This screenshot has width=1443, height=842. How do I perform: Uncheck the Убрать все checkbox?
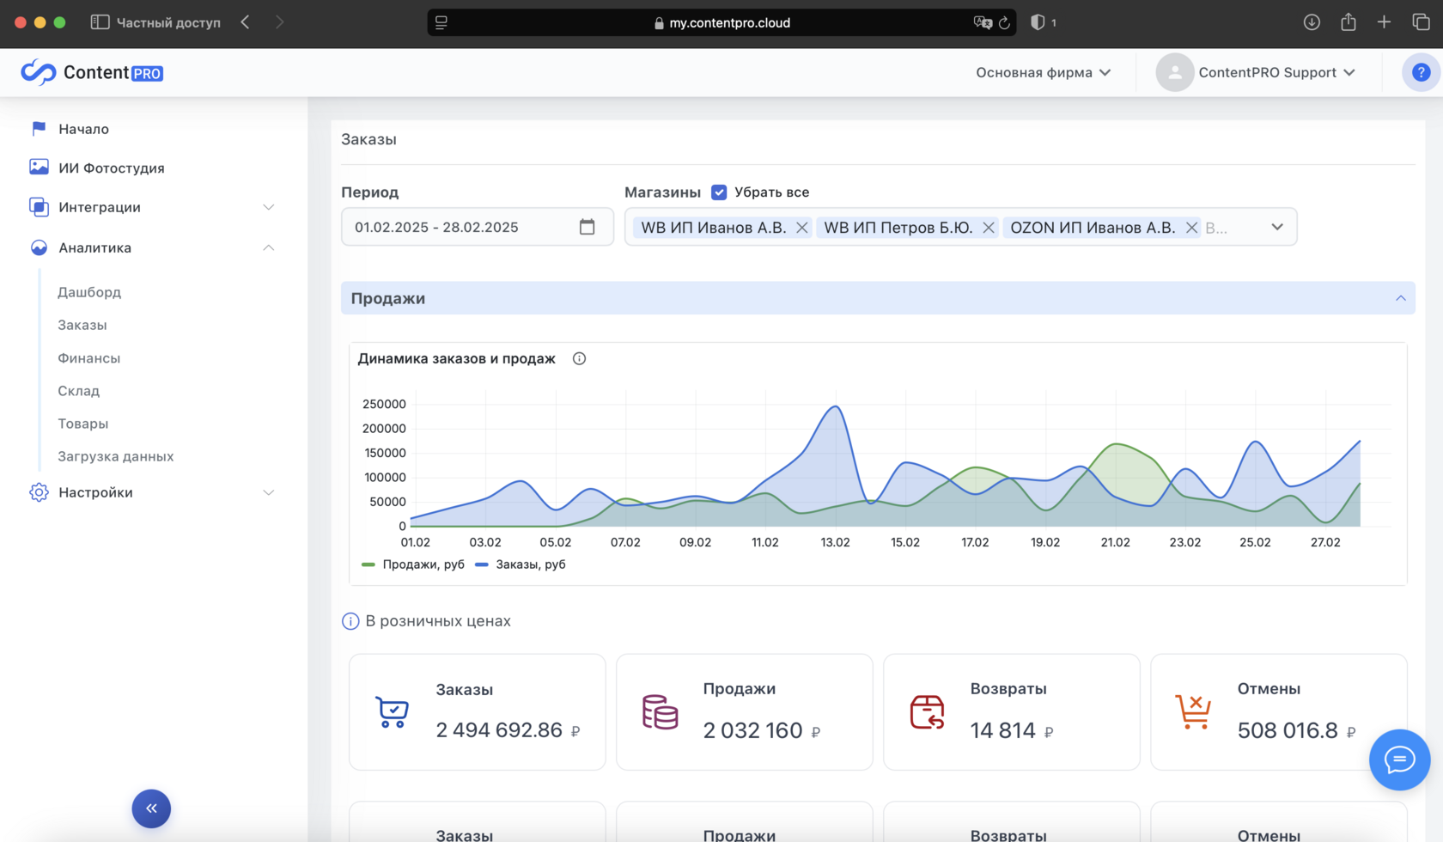coord(719,192)
